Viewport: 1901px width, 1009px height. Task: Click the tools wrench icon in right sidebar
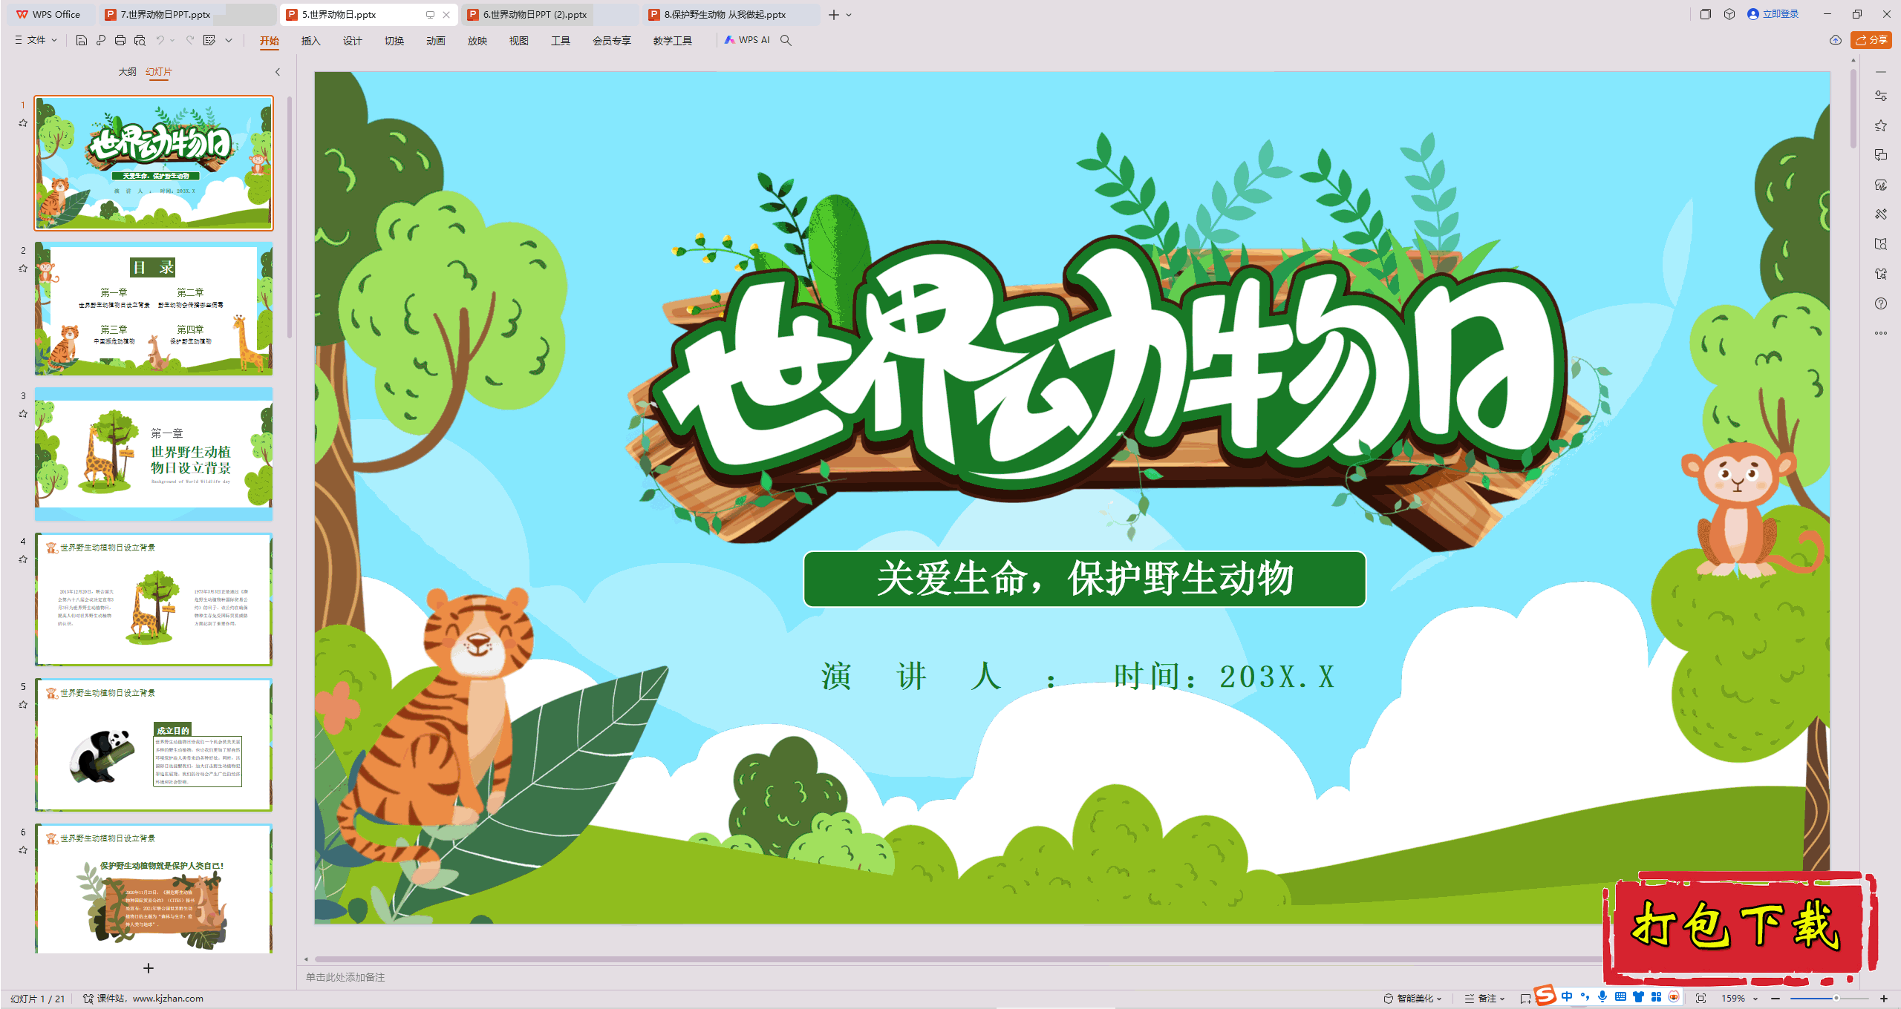point(1881,214)
